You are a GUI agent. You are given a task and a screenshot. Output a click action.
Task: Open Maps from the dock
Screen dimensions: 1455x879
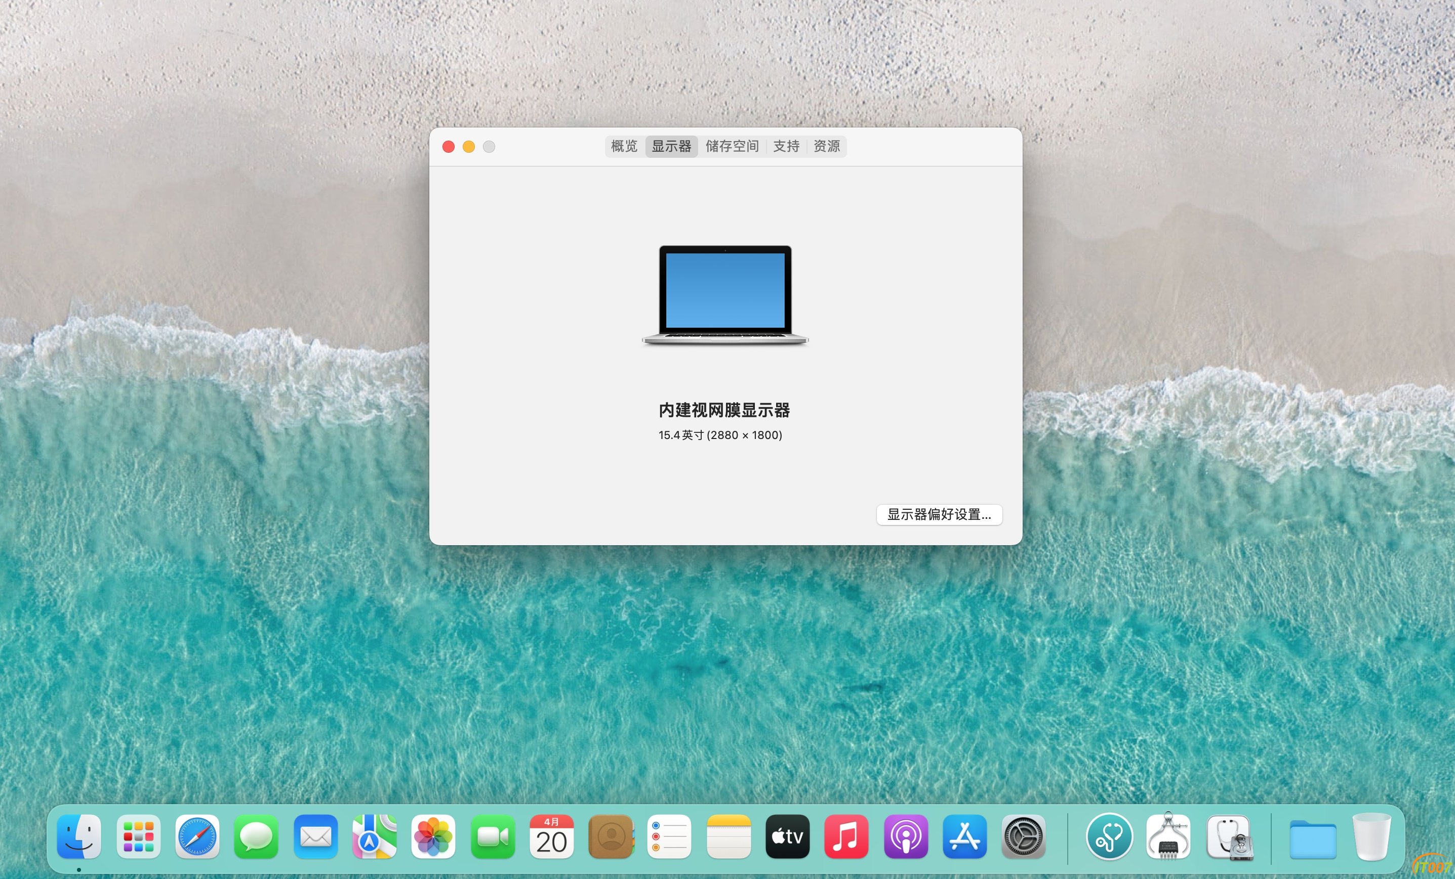coord(374,837)
